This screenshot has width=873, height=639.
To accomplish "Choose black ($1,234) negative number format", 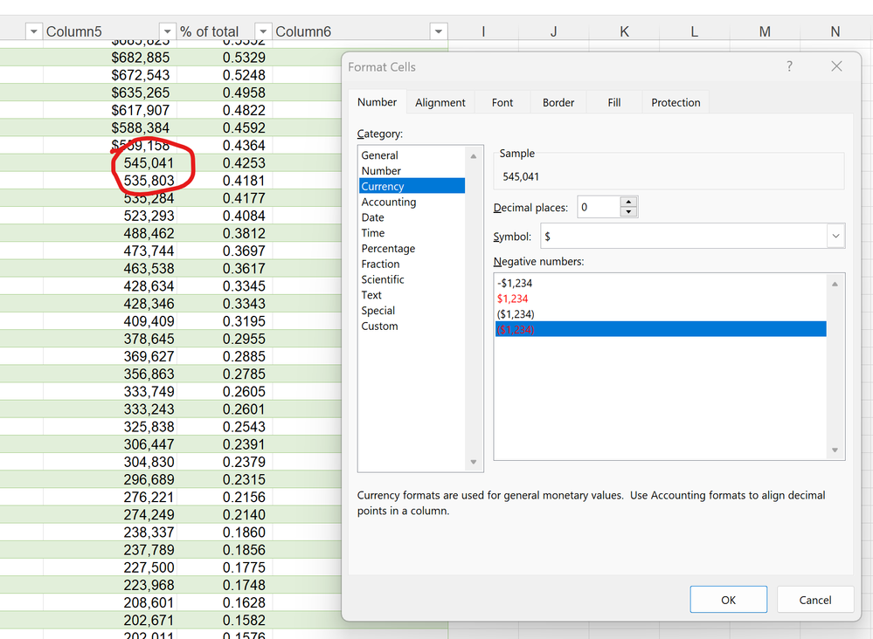I will 661,314.
